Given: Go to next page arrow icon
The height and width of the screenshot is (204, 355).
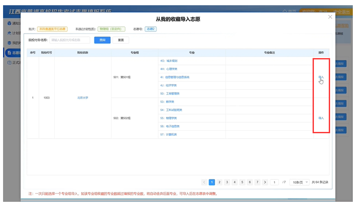Looking at the screenshot, I should pos(265,182).
